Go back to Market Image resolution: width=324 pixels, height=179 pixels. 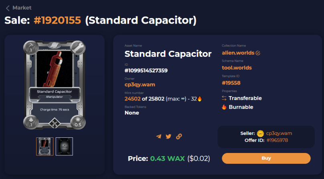(x=22, y=8)
